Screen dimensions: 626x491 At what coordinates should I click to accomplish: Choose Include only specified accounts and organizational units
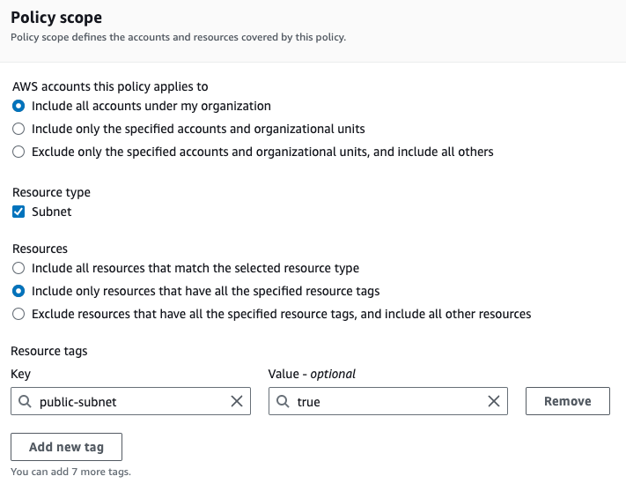tap(18, 129)
